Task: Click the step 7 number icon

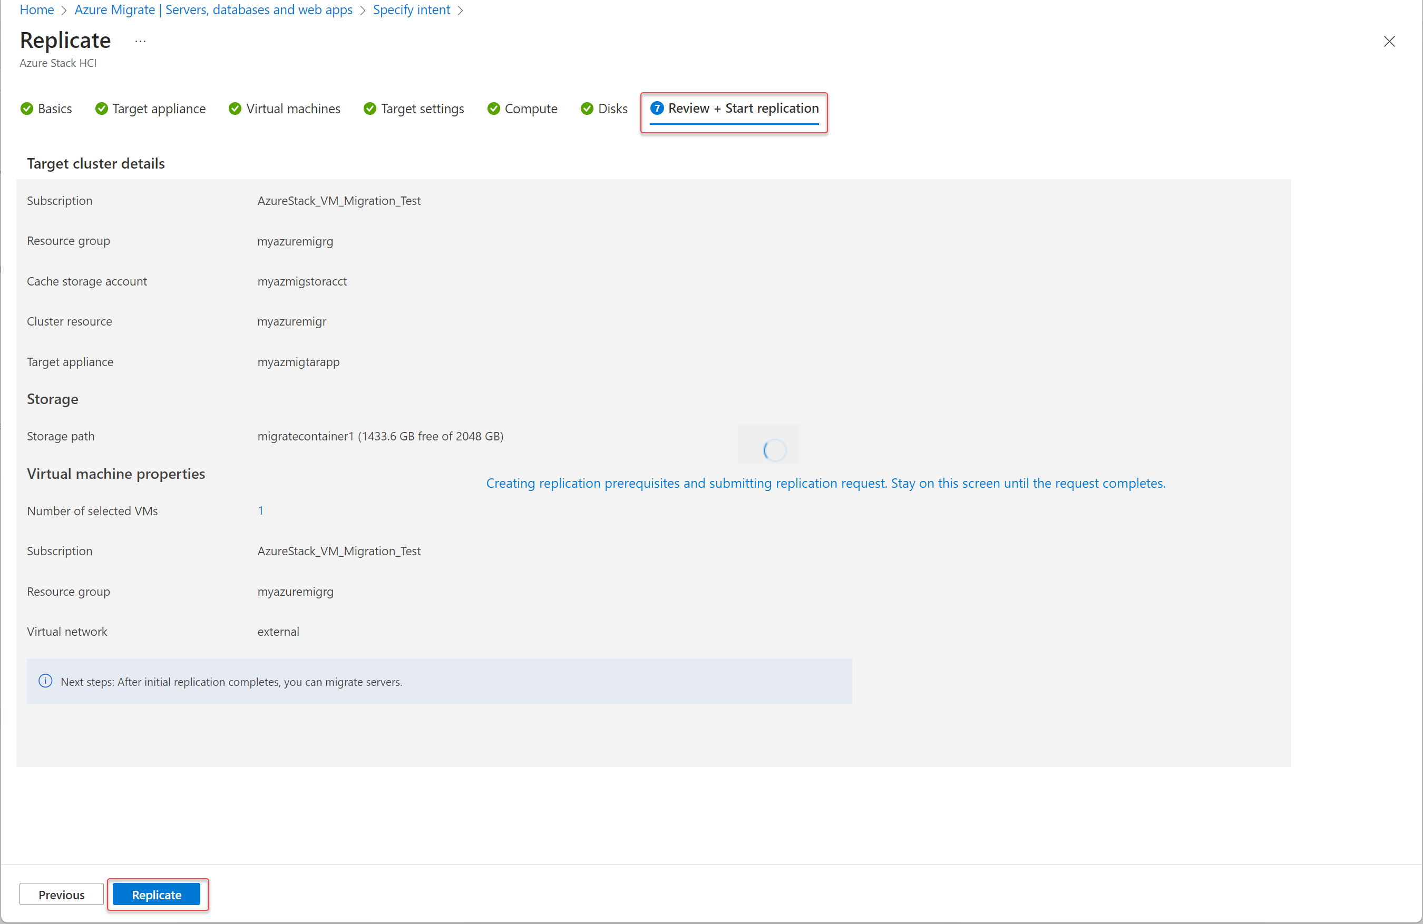Action: click(x=657, y=108)
